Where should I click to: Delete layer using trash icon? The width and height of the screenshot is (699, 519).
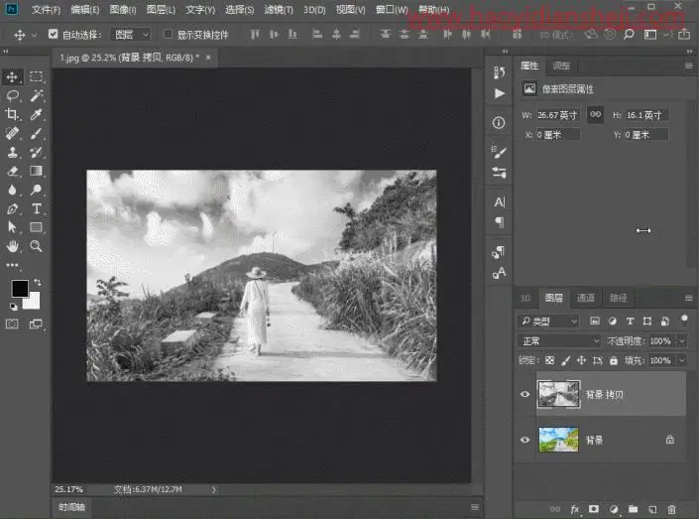tap(671, 509)
